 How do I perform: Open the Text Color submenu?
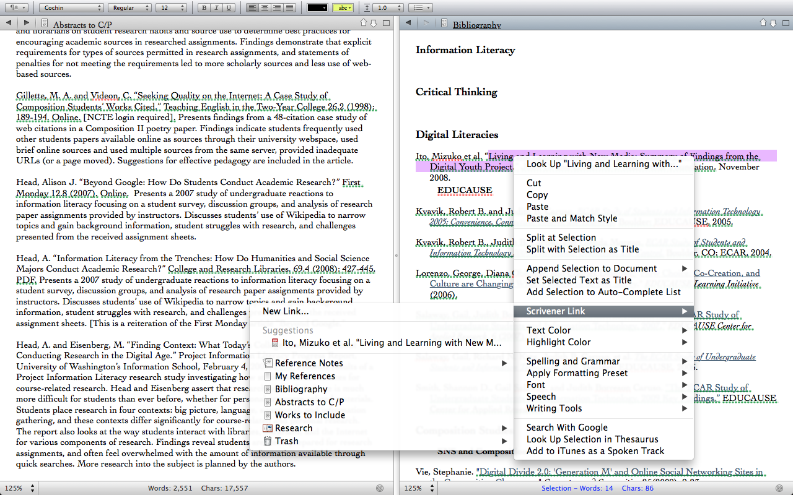click(x=604, y=330)
